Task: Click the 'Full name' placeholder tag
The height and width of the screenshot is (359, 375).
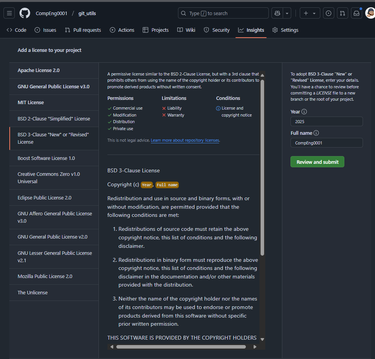Action: [x=167, y=185]
